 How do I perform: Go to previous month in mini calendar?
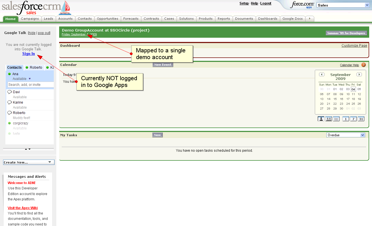click(x=322, y=75)
